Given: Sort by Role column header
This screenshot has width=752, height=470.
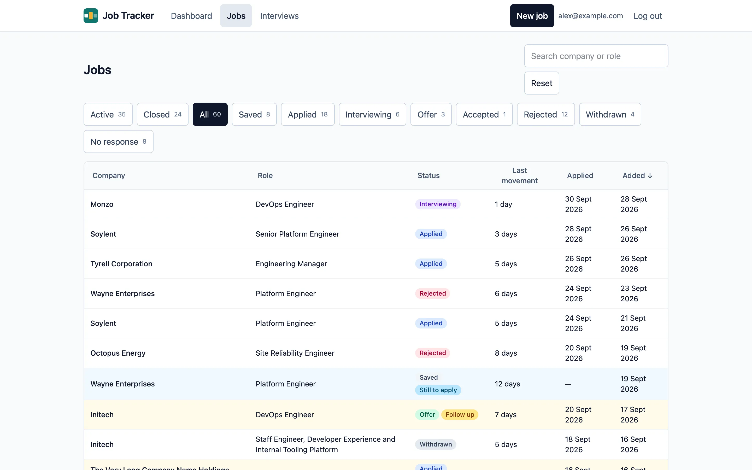Looking at the screenshot, I should 265,176.
